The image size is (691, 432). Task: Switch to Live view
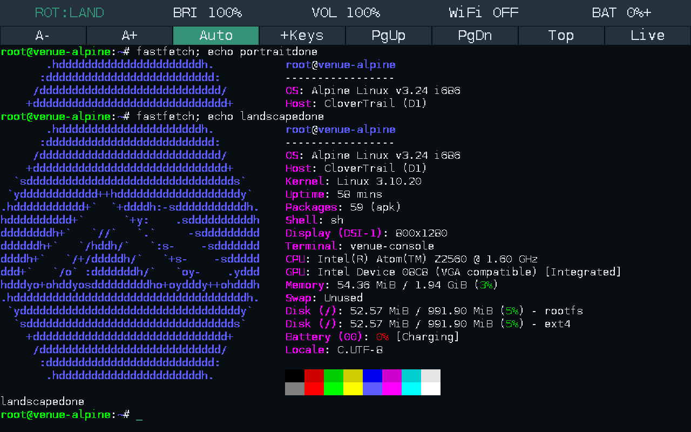pyautogui.click(x=648, y=36)
